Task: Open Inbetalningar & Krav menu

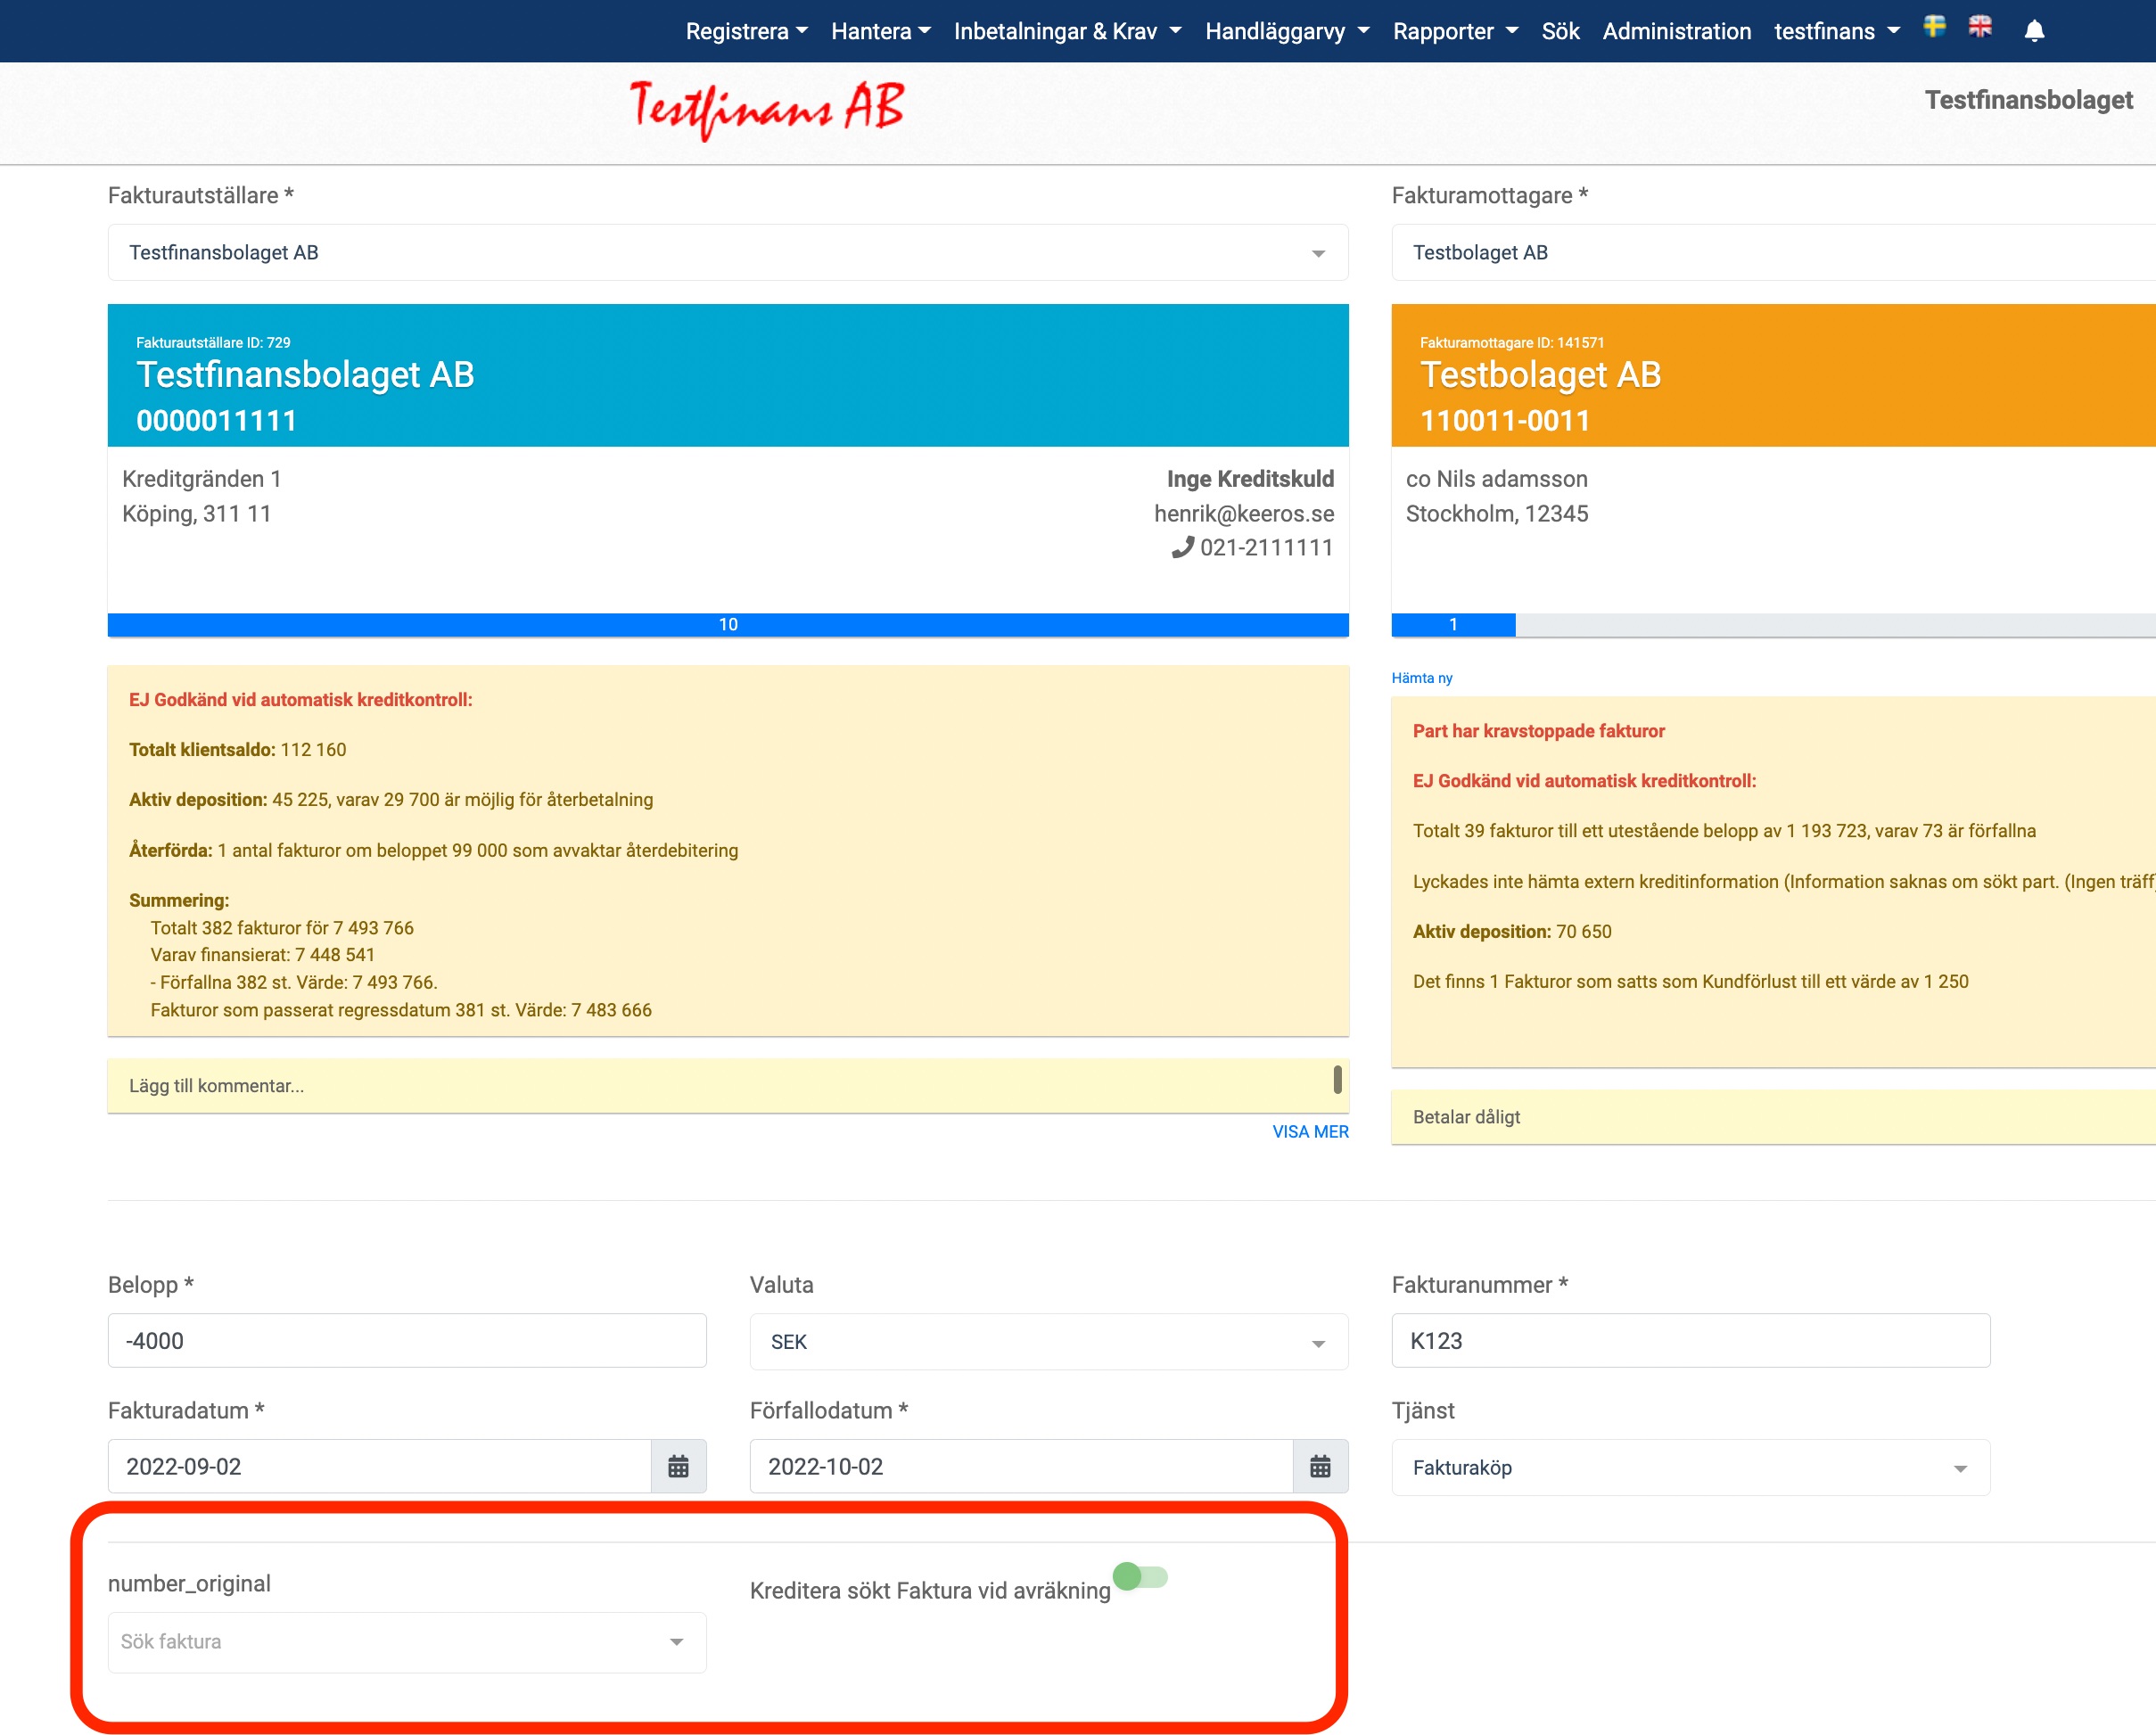Action: [1066, 31]
